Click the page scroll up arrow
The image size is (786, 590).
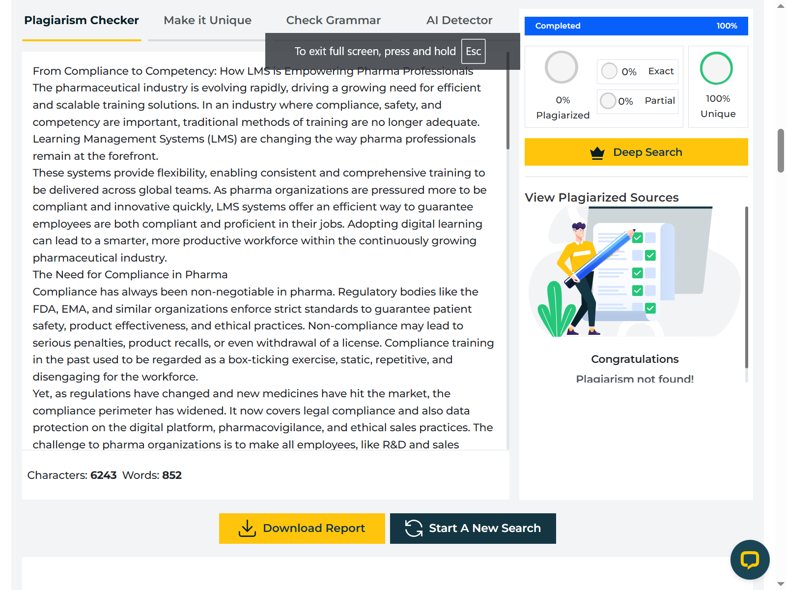click(781, 6)
